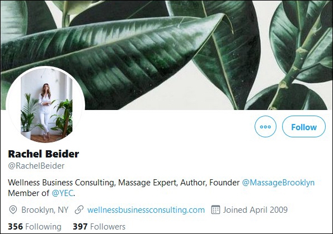Open Rachel Beider's profile photo
Screen dimensions: 333x234
(45, 104)
